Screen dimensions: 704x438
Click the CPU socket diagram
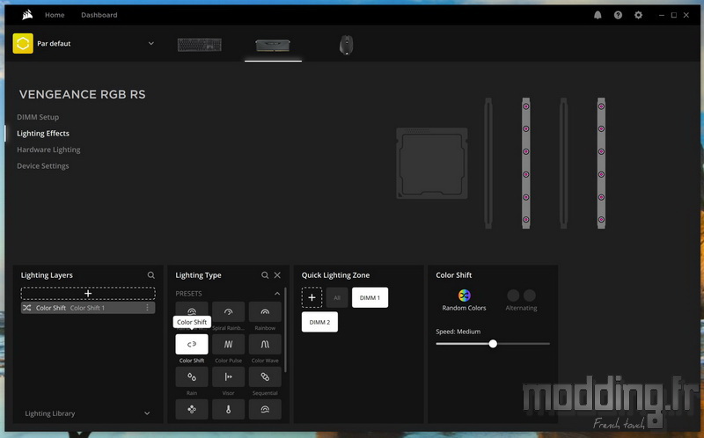[432, 164]
